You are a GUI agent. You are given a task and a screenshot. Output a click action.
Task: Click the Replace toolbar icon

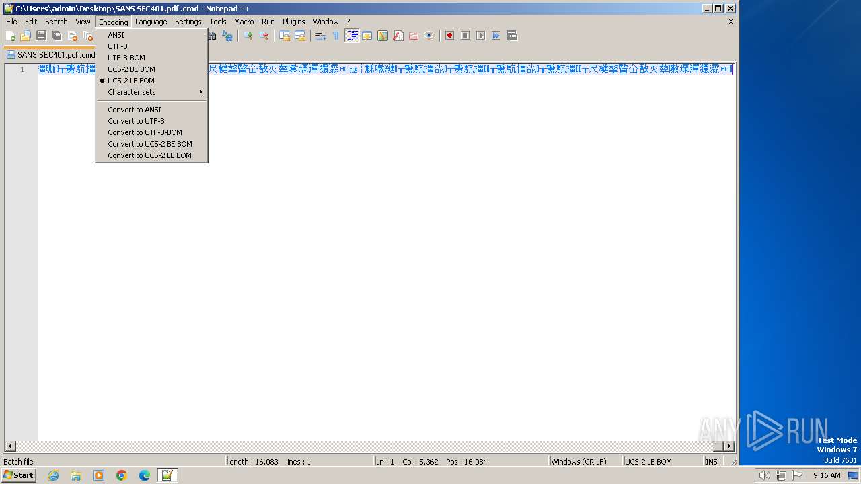pos(227,36)
